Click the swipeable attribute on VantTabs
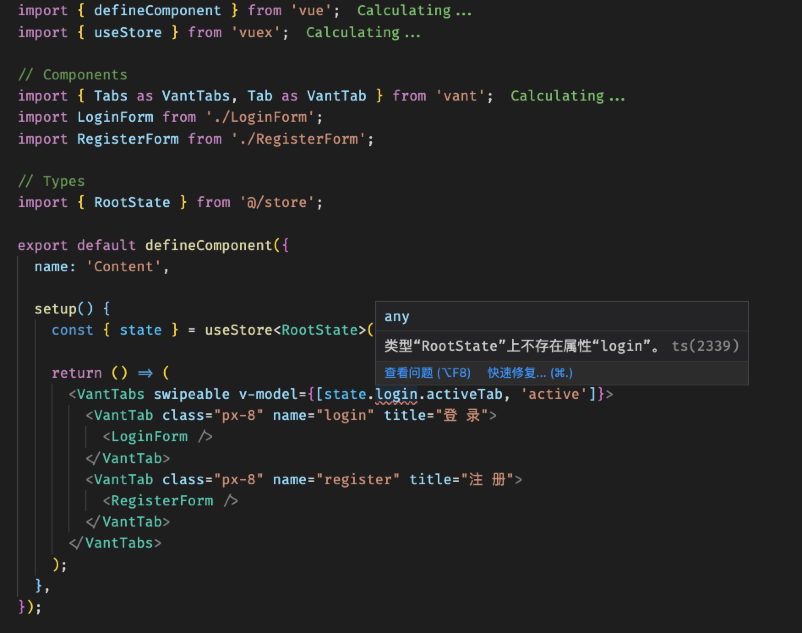Screen dimensions: 802x633 point(191,394)
